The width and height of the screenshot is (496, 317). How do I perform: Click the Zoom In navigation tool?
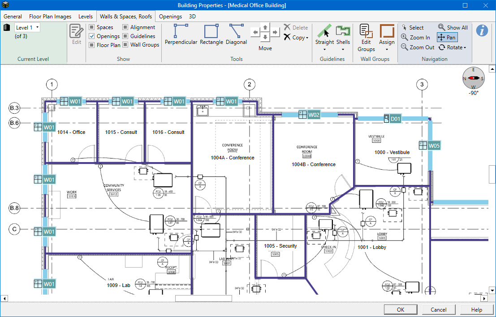[x=416, y=37]
